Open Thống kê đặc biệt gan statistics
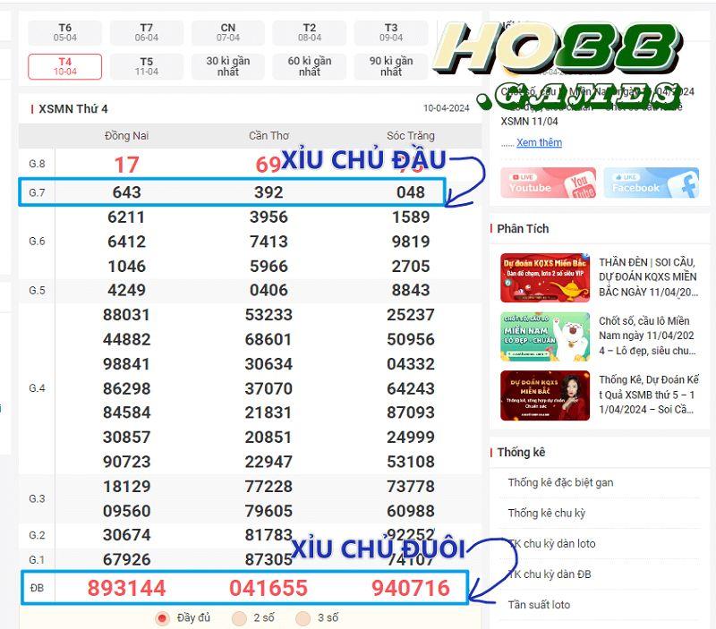The width and height of the screenshot is (716, 629). [560, 482]
